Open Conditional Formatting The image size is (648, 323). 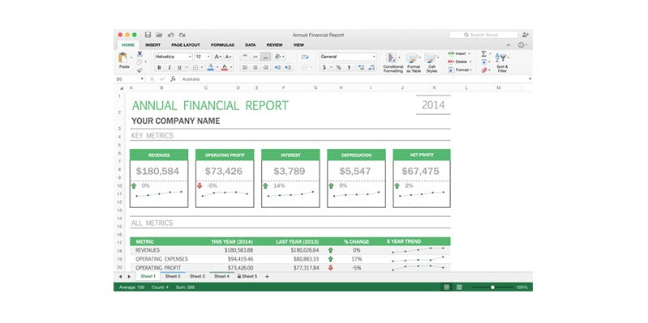tap(393, 63)
